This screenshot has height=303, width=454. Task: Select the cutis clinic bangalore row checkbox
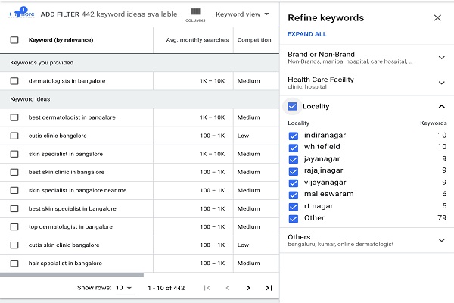pos(14,136)
